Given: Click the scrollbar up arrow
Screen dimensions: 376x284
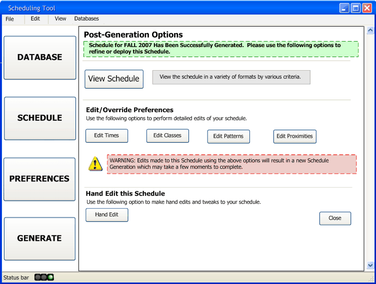Looking at the screenshot, I should click(x=370, y=30).
